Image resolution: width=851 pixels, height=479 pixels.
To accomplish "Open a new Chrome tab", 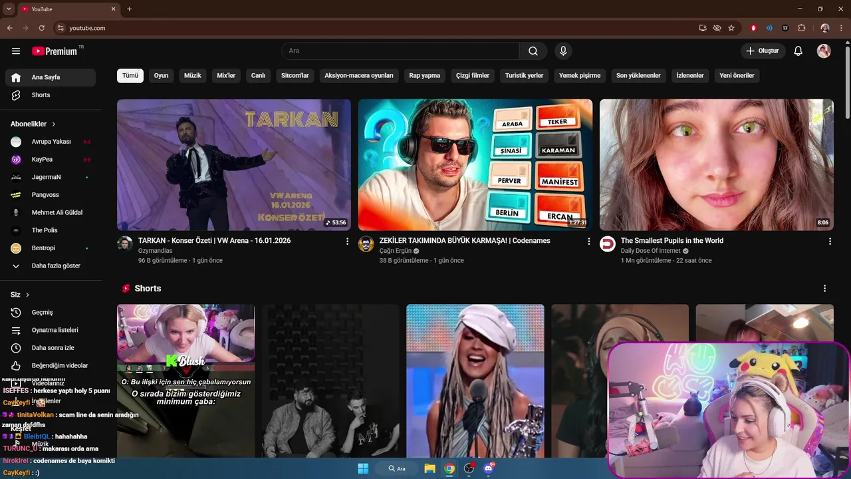I will pos(129,9).
